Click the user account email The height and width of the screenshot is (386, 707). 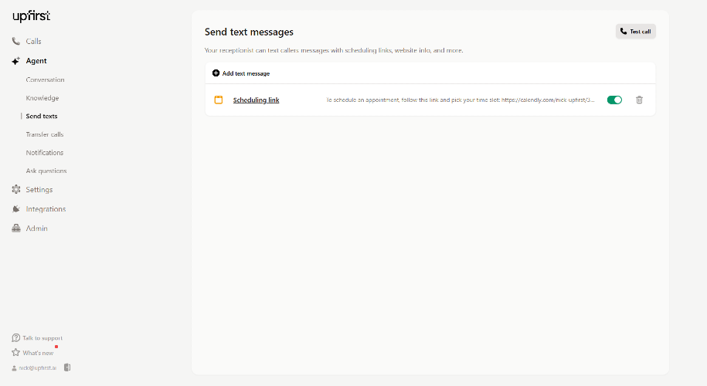click(x=39, y=367)
